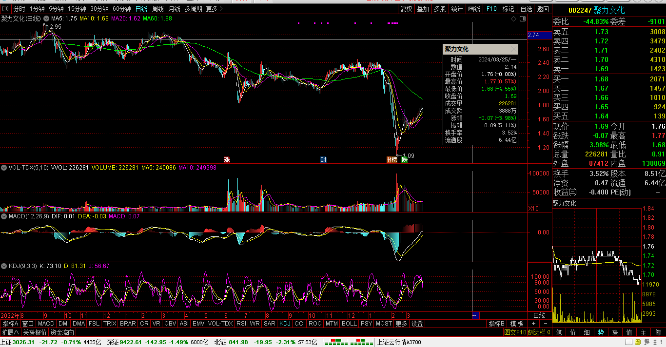The image size is (666, 347).
Task: Click the minus zoom-out button
Action: (546, 324)
